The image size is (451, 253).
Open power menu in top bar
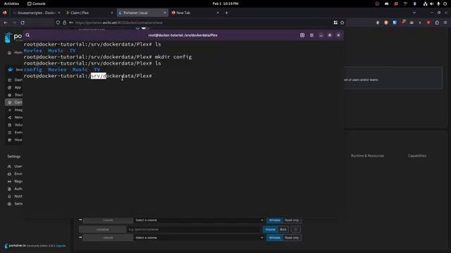point(445,4)
